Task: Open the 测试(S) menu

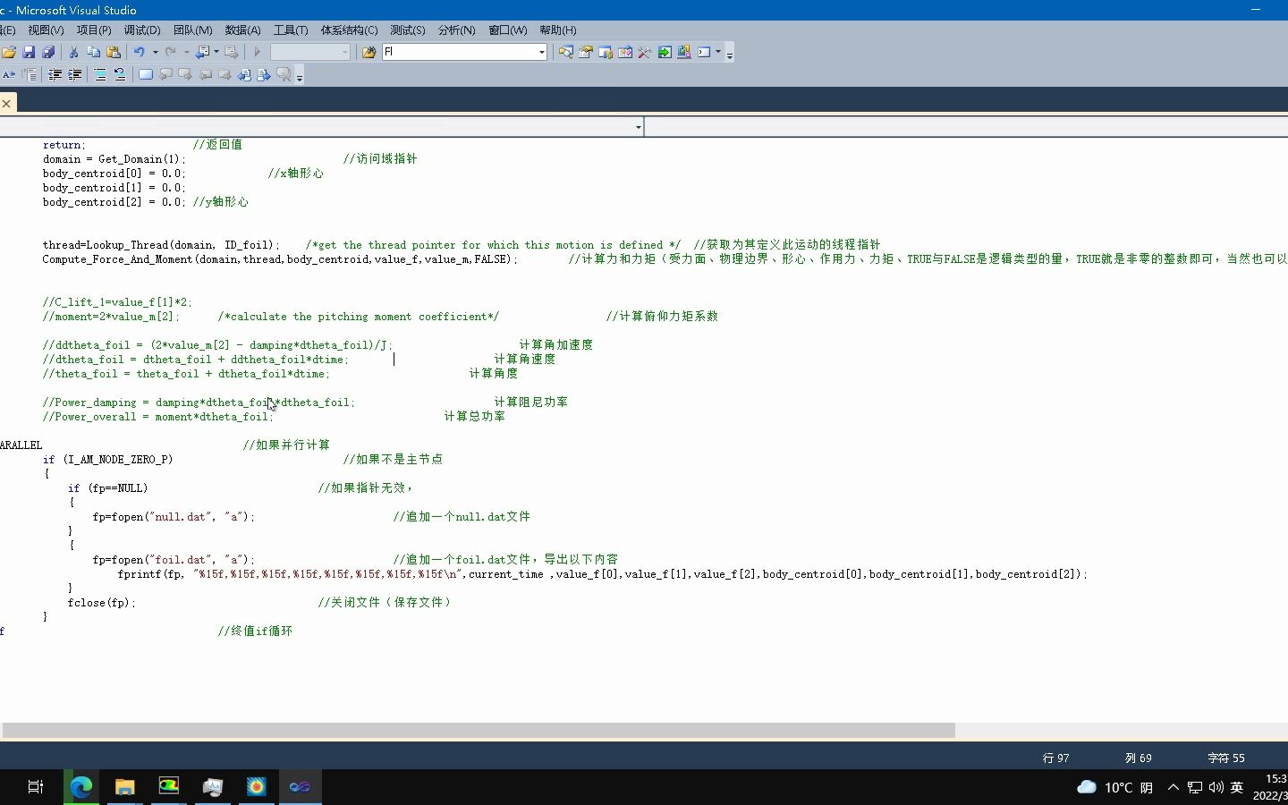Action: pyautogui.click(x=408, y=30)
